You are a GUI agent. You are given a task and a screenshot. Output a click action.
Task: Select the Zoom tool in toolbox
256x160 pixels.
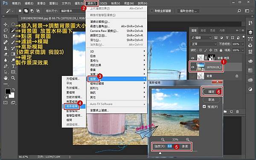[x=13, y=78]
